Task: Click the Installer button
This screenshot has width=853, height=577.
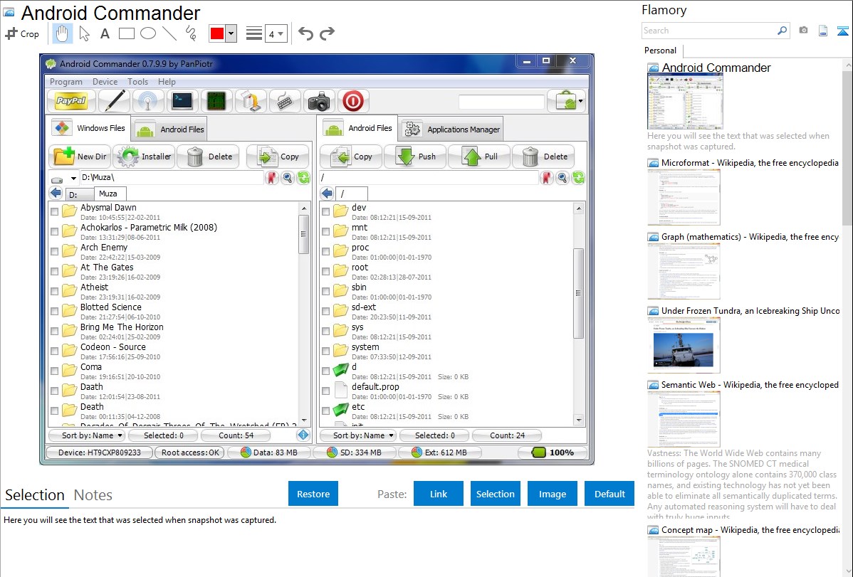Action: [144, 157]
